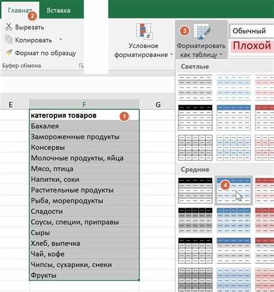Screen dimensions: 274x292
Task: Choose light blue banded table style in Светлые
Action: pos(234,87)
